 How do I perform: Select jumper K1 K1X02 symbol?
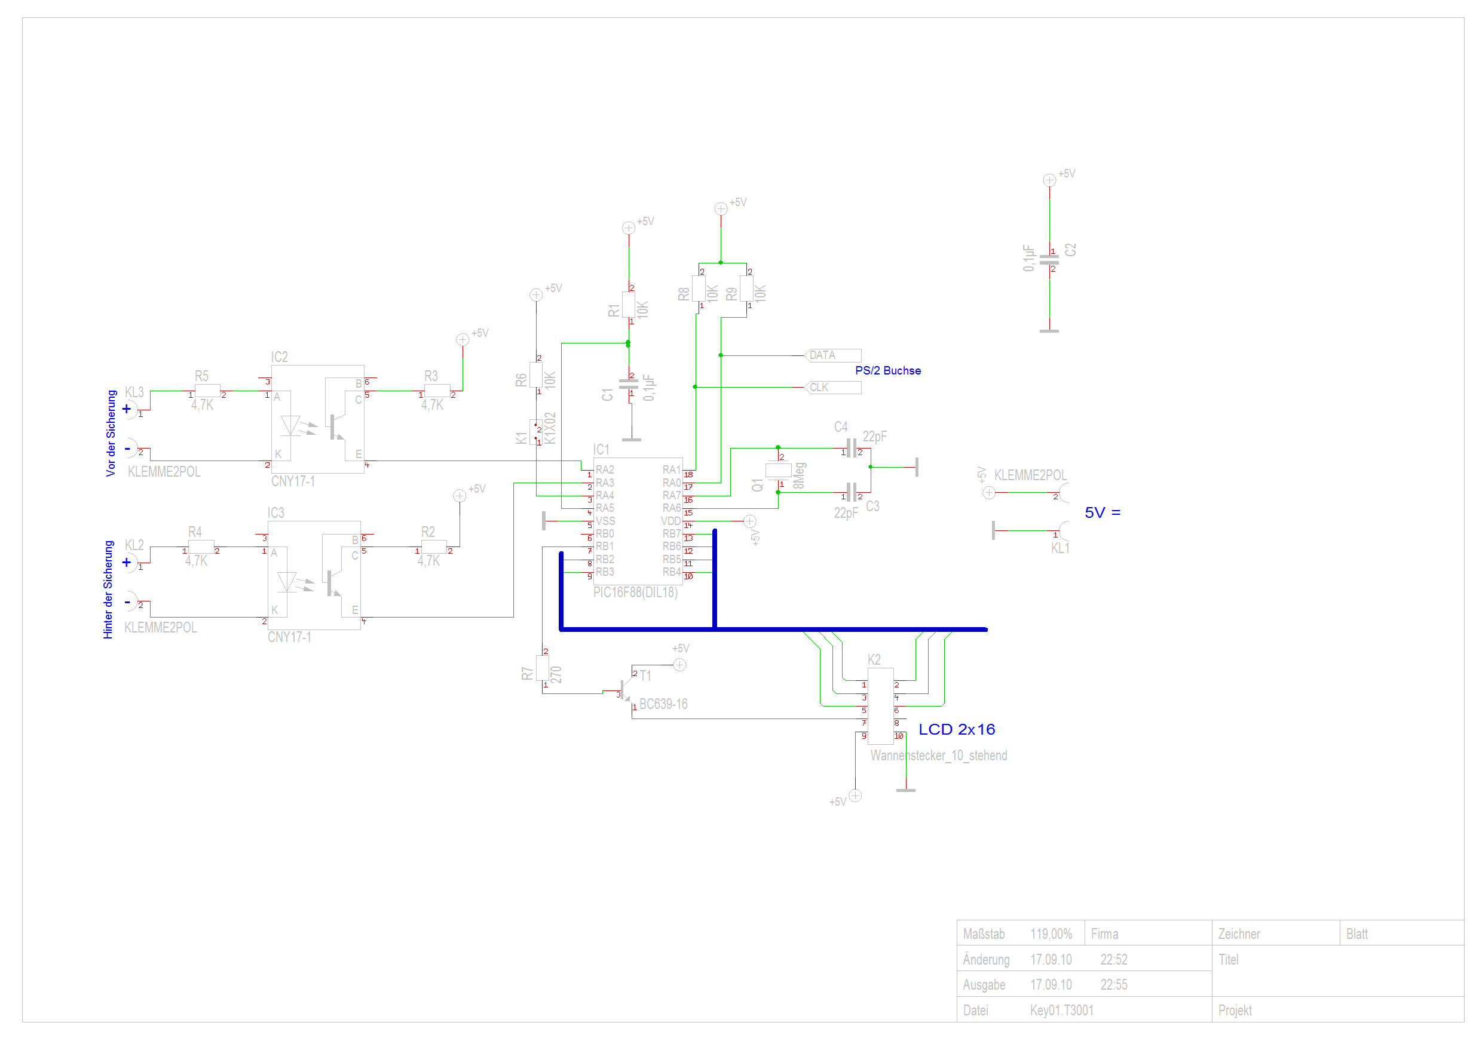pyautogui.click(x=536, y=432)
